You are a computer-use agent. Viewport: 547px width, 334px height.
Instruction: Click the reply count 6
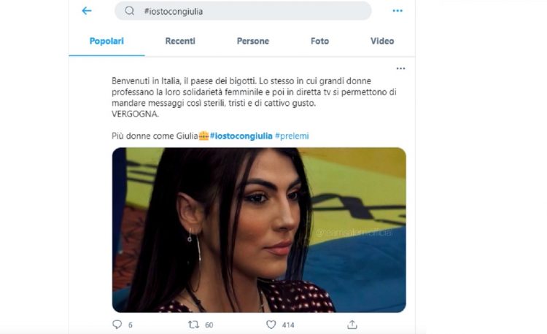(x=130, y=325)
